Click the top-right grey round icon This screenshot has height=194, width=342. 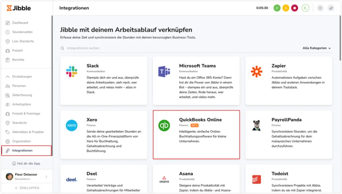(x=331, y=8)
